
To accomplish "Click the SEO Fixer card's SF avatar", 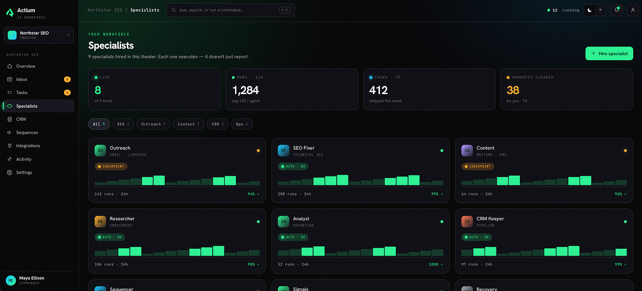I will [x=283, y=150].
